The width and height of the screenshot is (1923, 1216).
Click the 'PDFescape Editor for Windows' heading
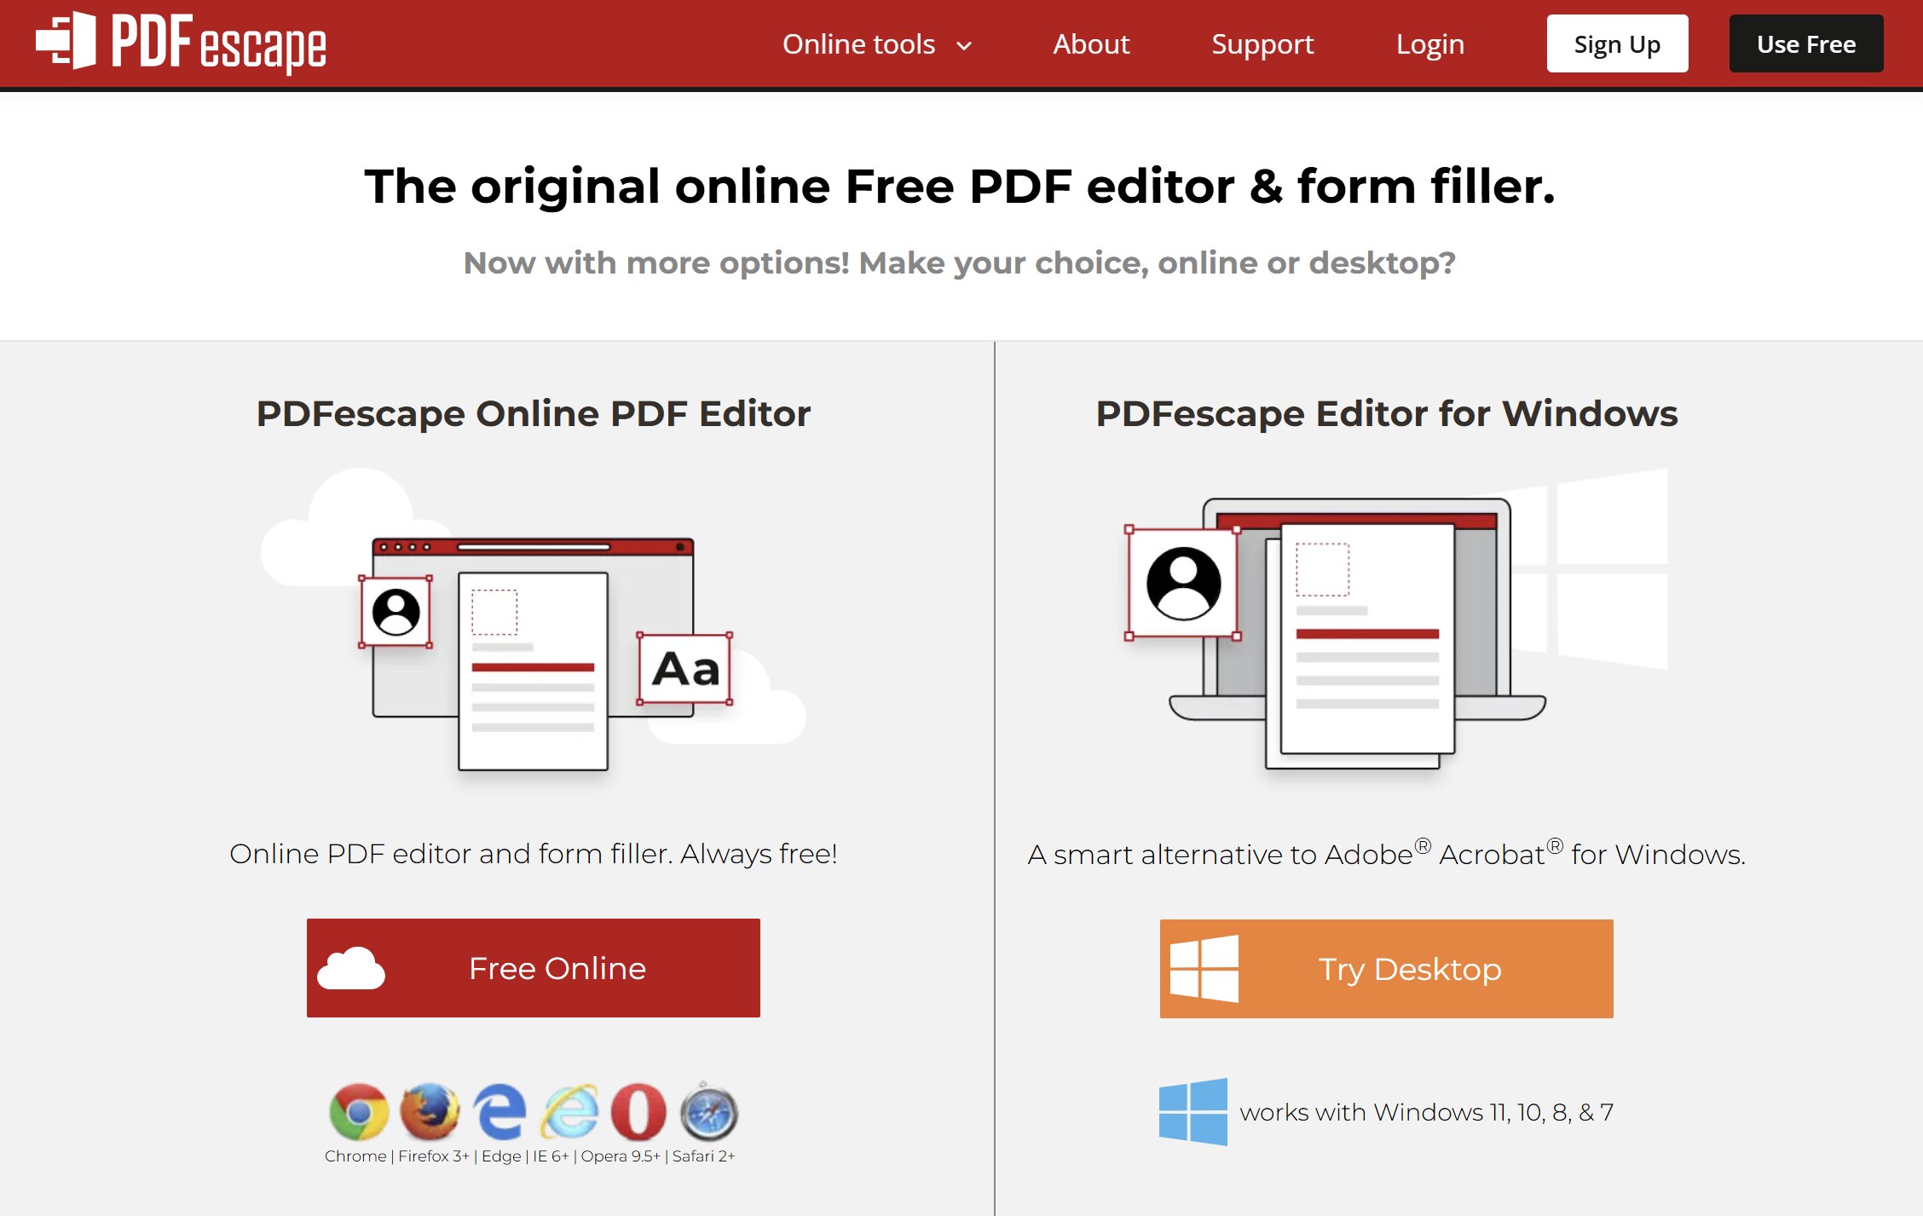point(1387,414)
